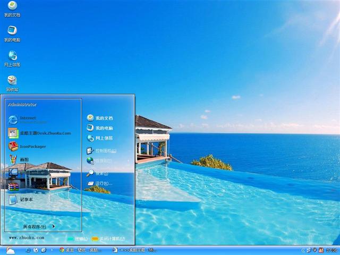
Task: Open 画图 paint program
Action: [x=19, y=159]
